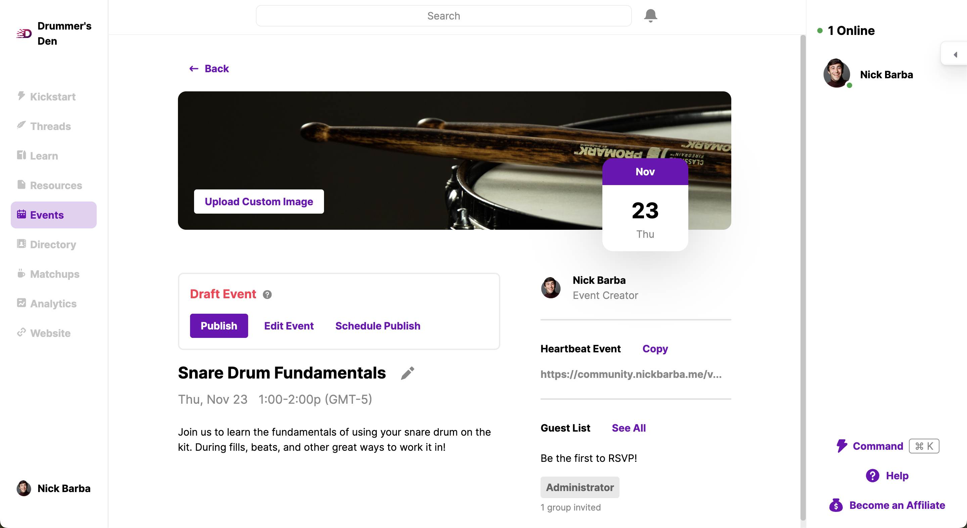Click See All for Guest List
This screenshot has width=967, height=528.
click(x=629, y=428)
